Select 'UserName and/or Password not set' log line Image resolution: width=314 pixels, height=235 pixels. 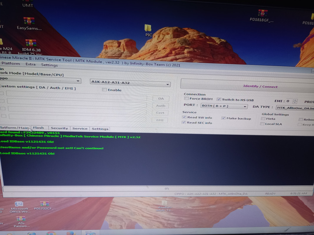52,148
